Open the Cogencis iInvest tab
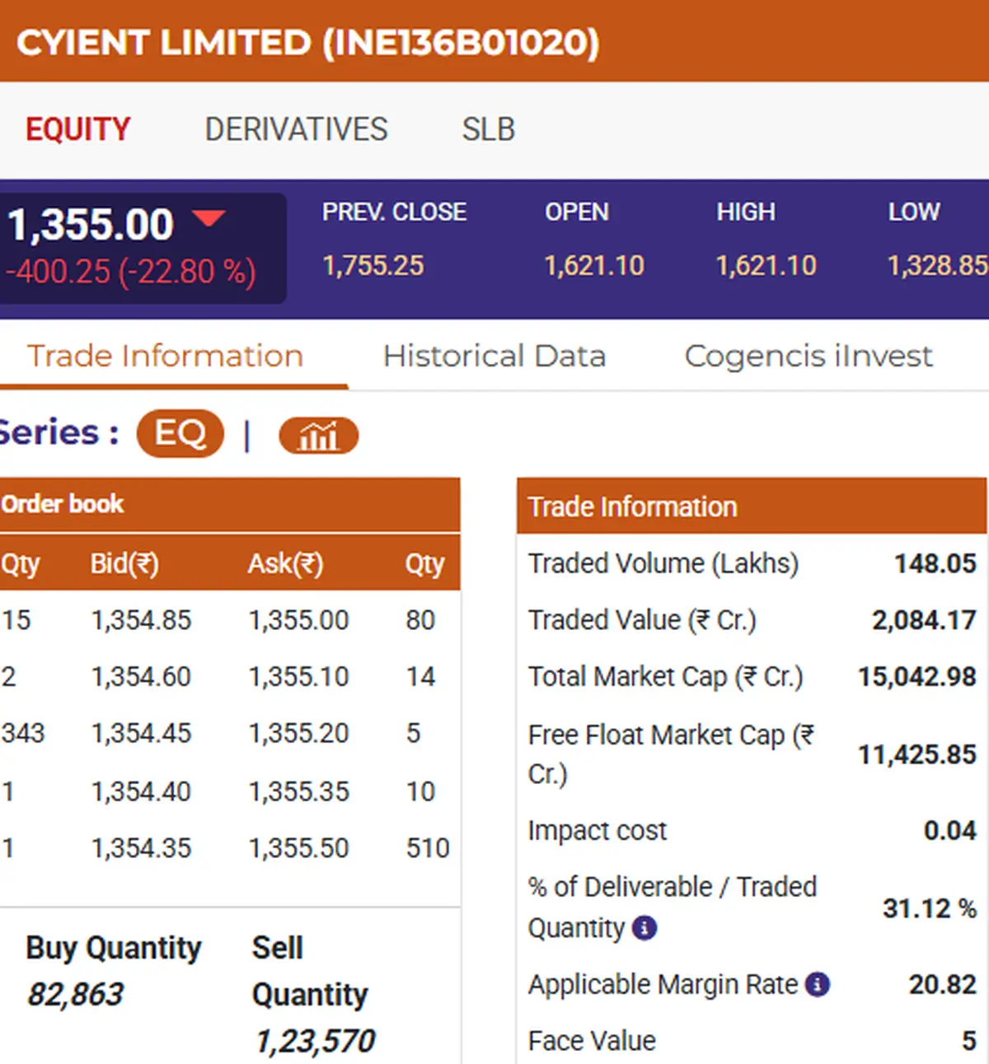This screenshot has width=989, height=1064. click(x=808, y=356)
